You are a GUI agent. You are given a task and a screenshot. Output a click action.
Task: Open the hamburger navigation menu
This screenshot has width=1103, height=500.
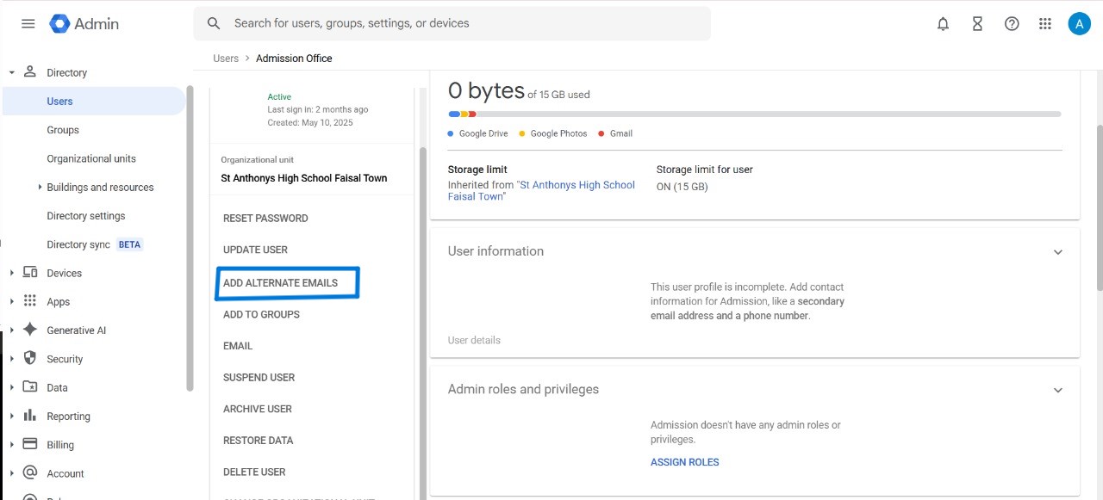click(x=27, y=23)
